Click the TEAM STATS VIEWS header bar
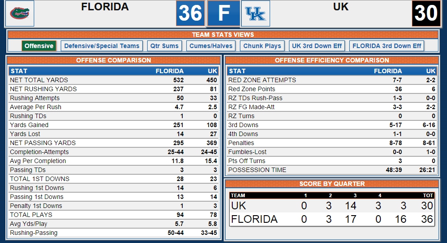447x243 pixels. click(223, 35)
